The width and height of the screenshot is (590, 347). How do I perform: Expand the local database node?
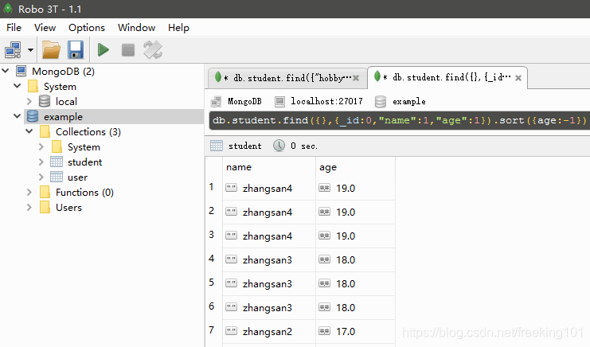29,101
